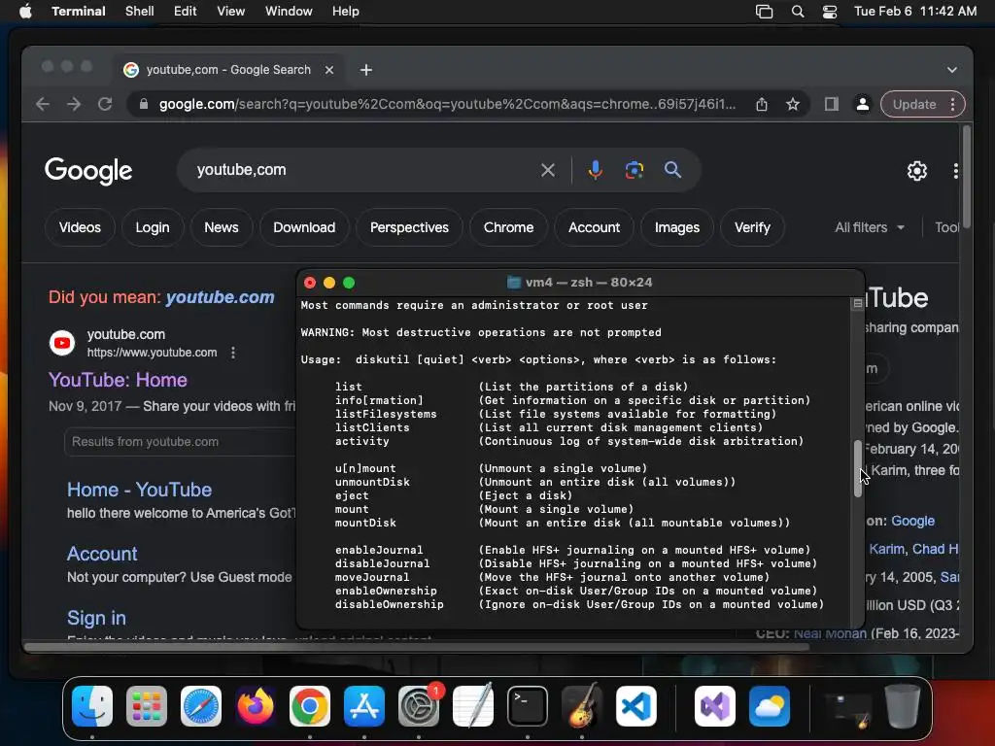
Task: Open TextEdit from the Dock
Action: tap(473, 706)
